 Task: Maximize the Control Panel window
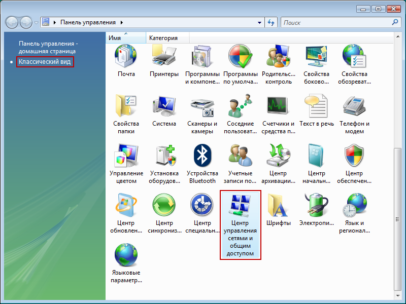(378, 9)
